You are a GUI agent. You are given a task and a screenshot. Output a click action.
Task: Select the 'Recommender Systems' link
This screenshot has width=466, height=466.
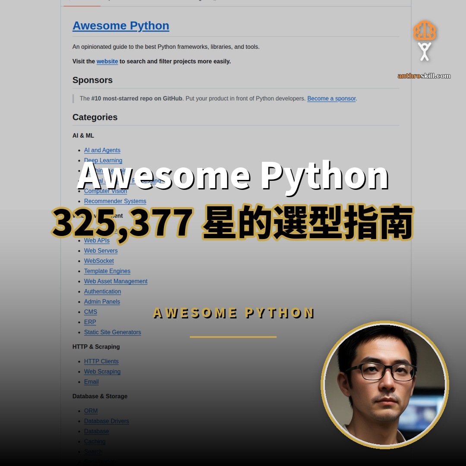click(115, 201)
